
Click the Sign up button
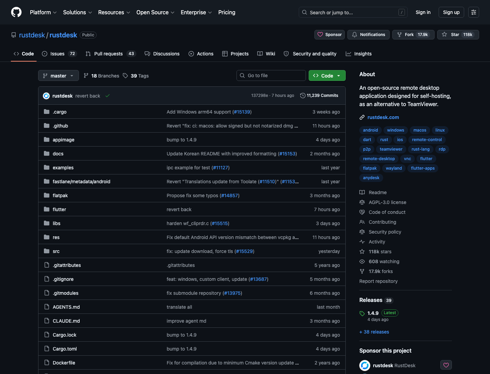click(451, 12)
